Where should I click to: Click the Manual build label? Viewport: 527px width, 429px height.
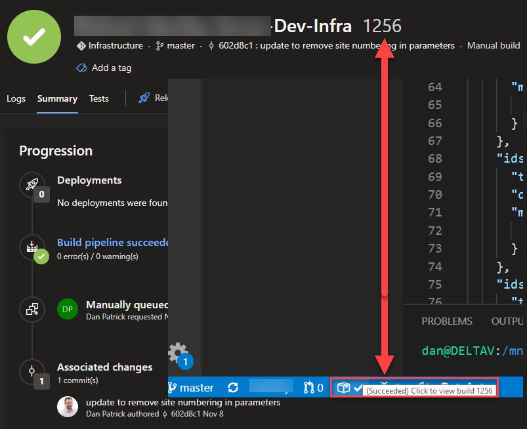494,46
